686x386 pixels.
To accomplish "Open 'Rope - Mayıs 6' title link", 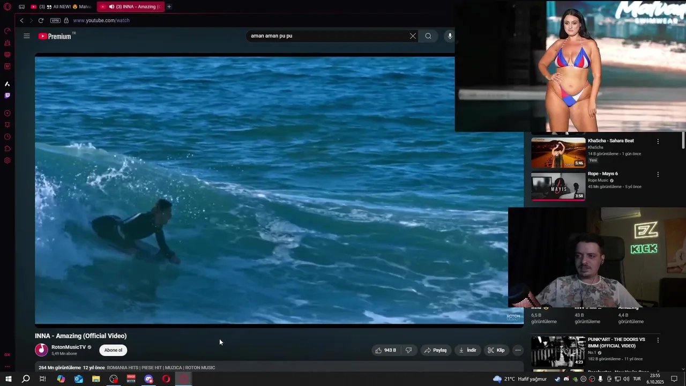I will tap(603, 174).
